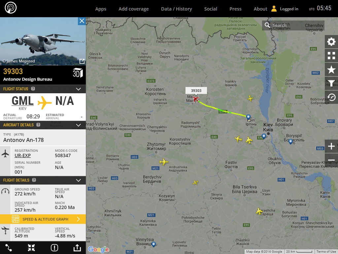Show the flight route with the route icon
Screen dimensions: 338x254
tap(9, 248)
